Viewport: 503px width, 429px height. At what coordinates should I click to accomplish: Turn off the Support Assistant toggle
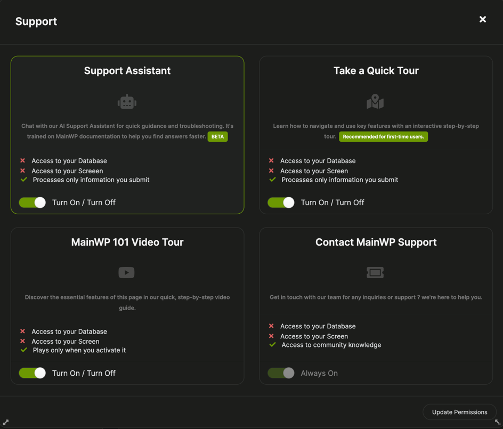tap(32, 203)
